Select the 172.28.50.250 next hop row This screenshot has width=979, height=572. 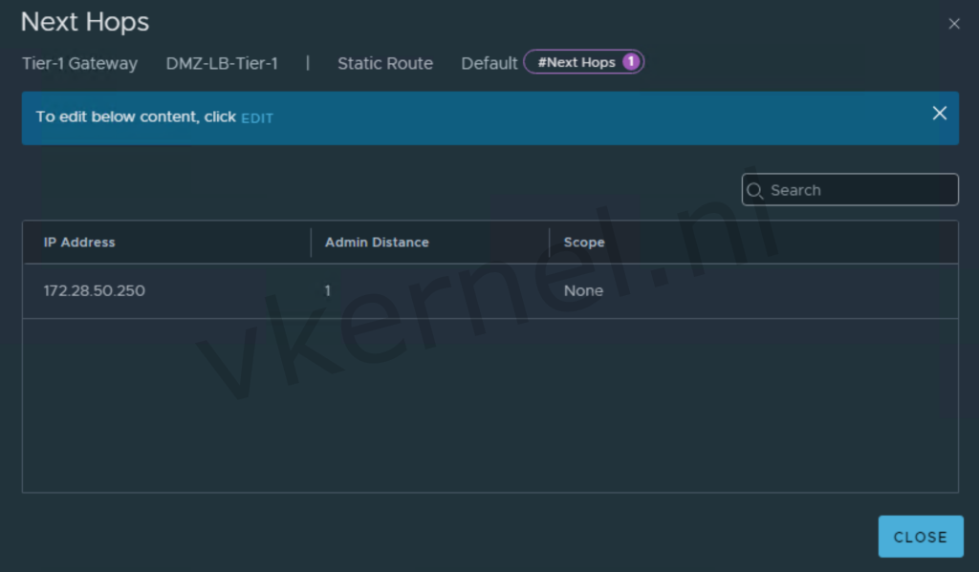[x=95, y=290]
